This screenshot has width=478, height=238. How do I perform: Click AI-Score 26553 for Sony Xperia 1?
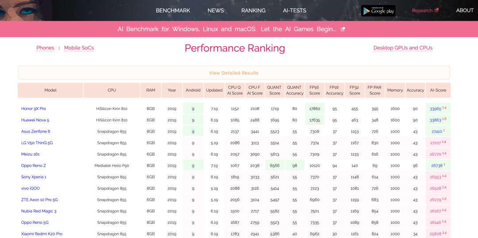point(436,177)
